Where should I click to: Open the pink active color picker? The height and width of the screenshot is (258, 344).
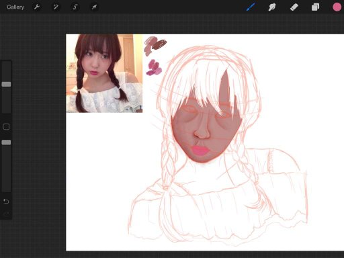click(337, 7)
